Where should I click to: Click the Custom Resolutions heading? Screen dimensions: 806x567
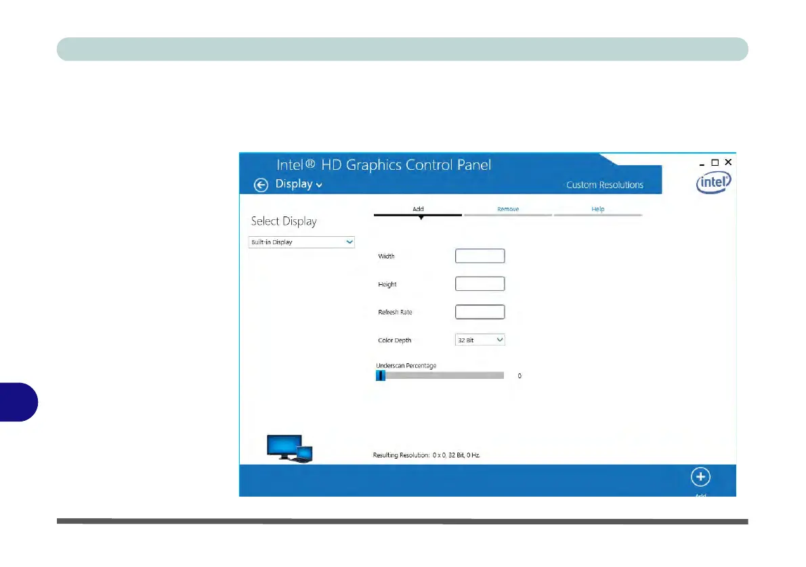(604, 185)
